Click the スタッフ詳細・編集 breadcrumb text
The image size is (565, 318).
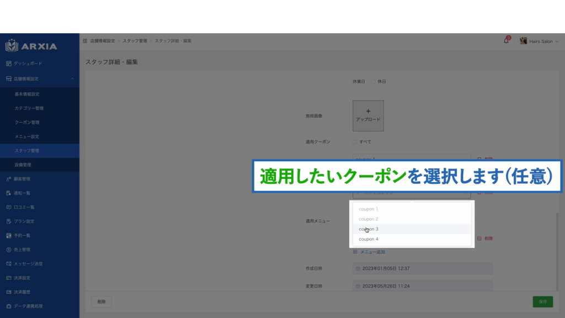click(173, 41)
